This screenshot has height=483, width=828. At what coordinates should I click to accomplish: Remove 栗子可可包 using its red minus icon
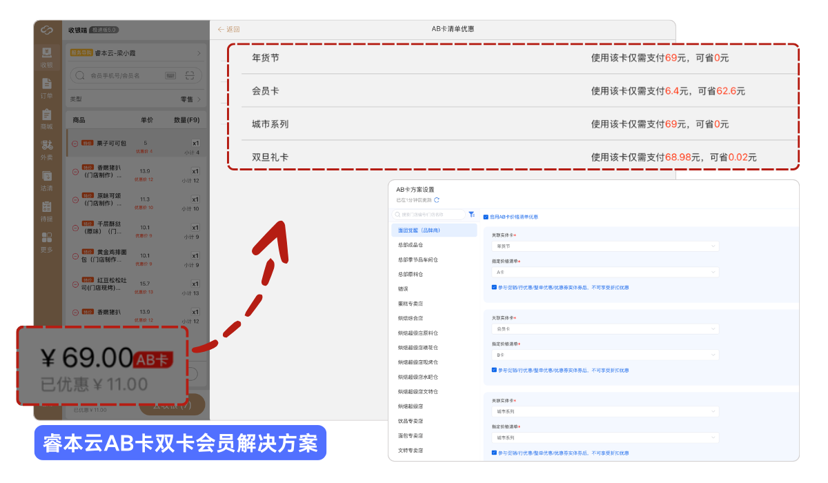[75, 143]
